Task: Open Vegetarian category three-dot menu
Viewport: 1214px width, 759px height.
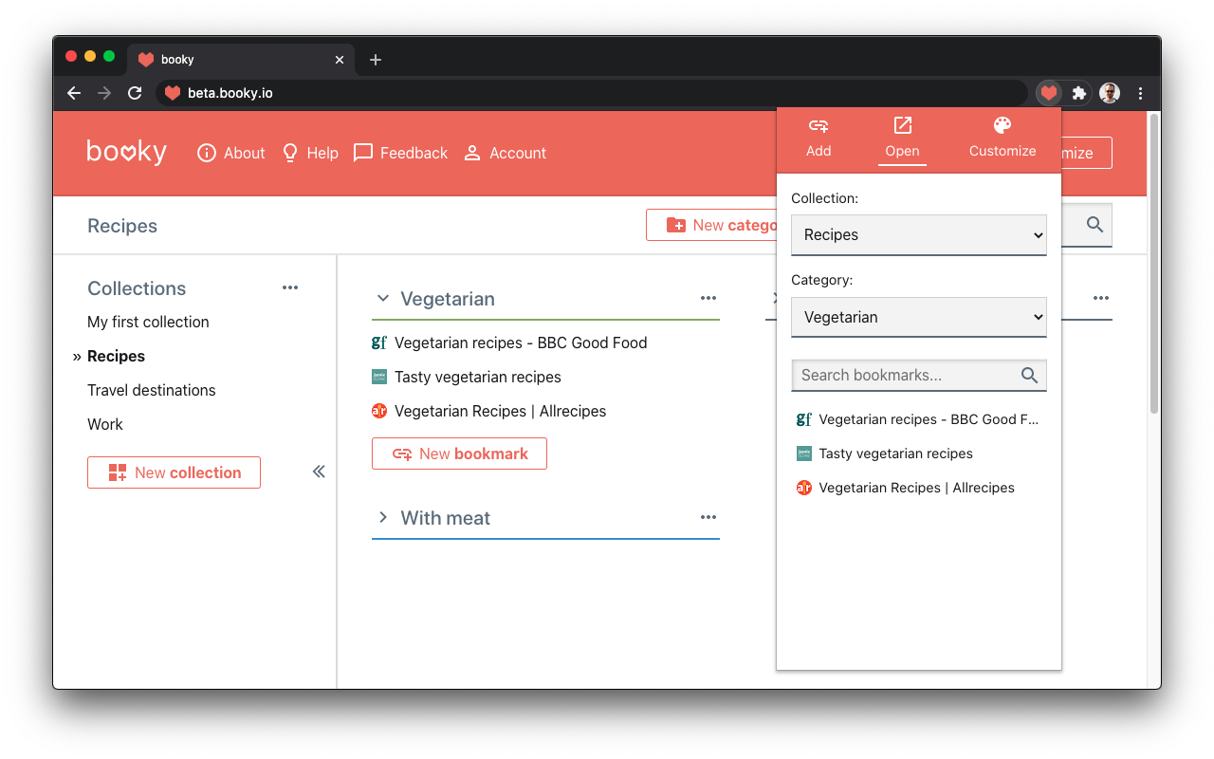Action: pos(708,298)
